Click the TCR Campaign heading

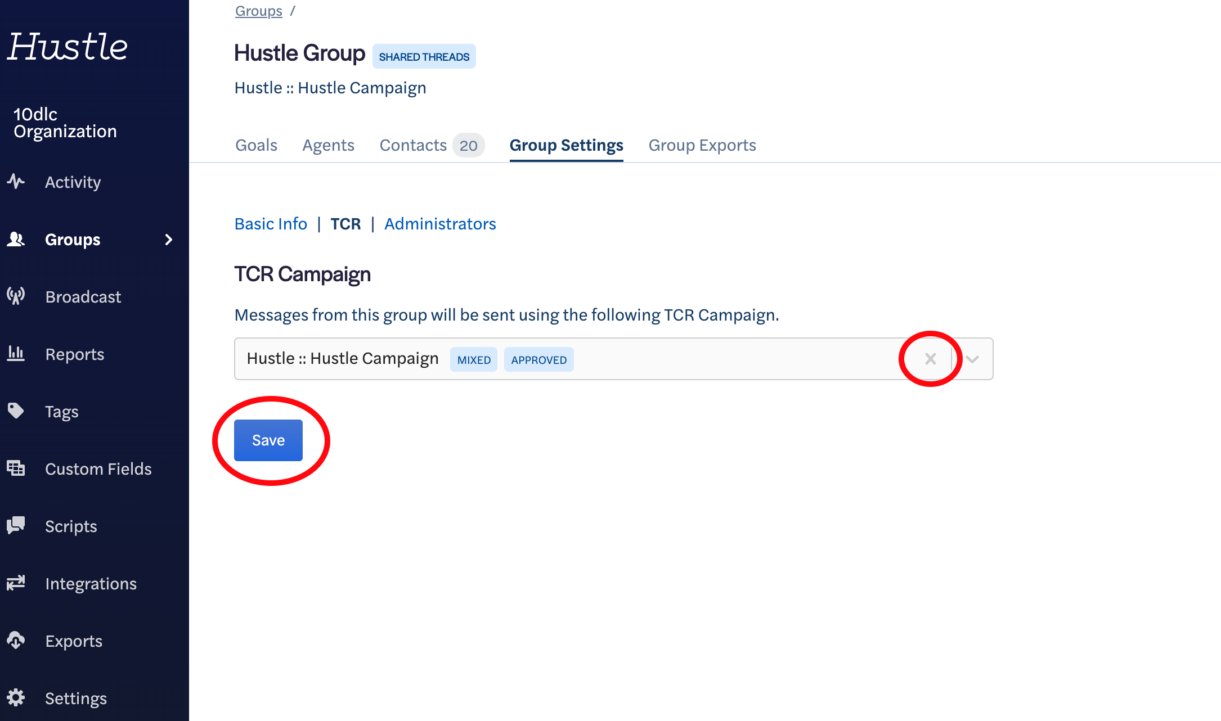[x=303, y=274]
